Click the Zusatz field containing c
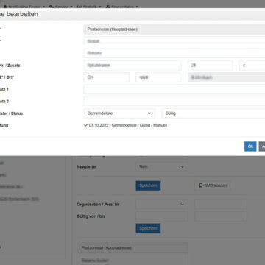265x265 pixels. point(252,66)
